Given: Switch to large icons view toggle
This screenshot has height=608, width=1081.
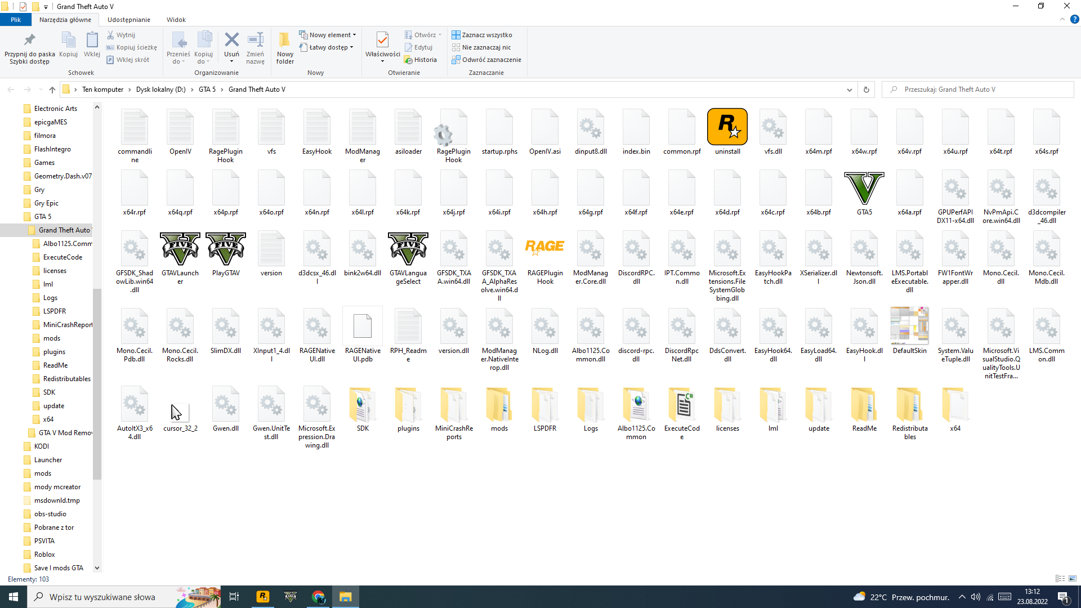Looking at the screenshot, I should point(1073,579).
